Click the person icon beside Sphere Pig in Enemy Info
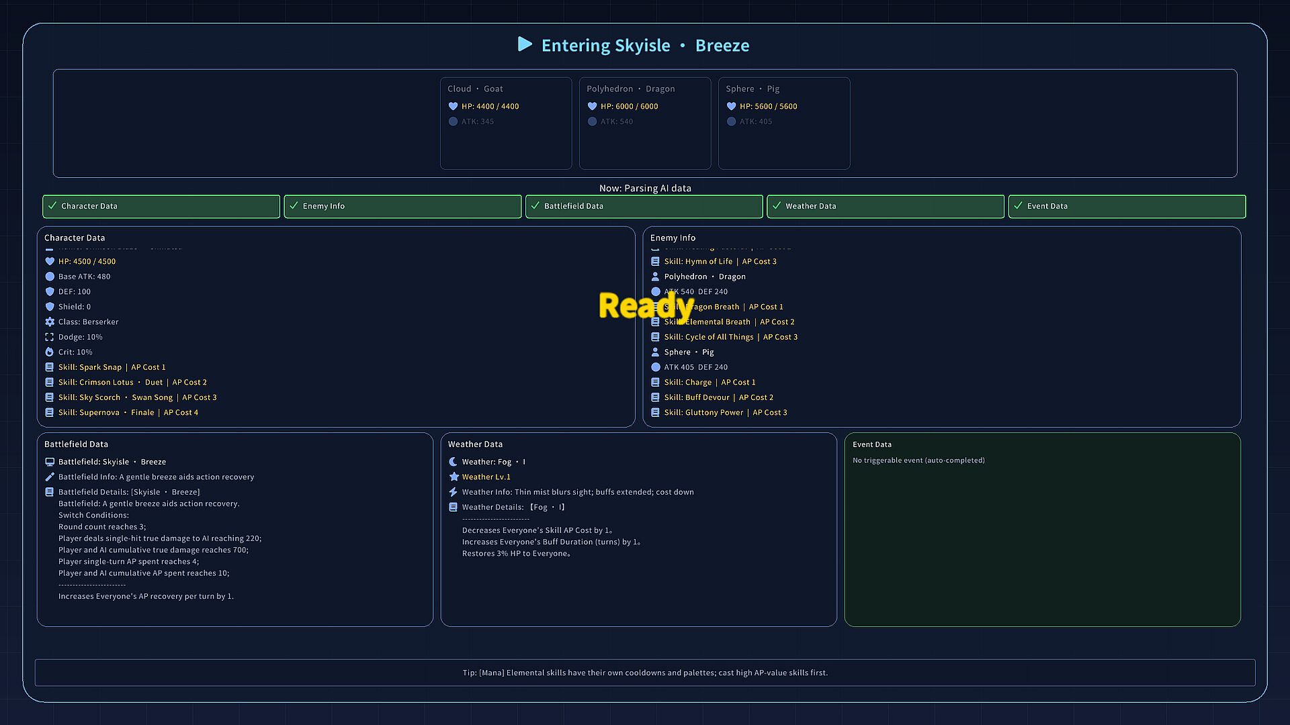 [656, 352]
